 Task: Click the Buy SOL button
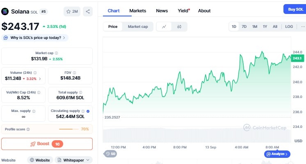click(x=295, y=9)
